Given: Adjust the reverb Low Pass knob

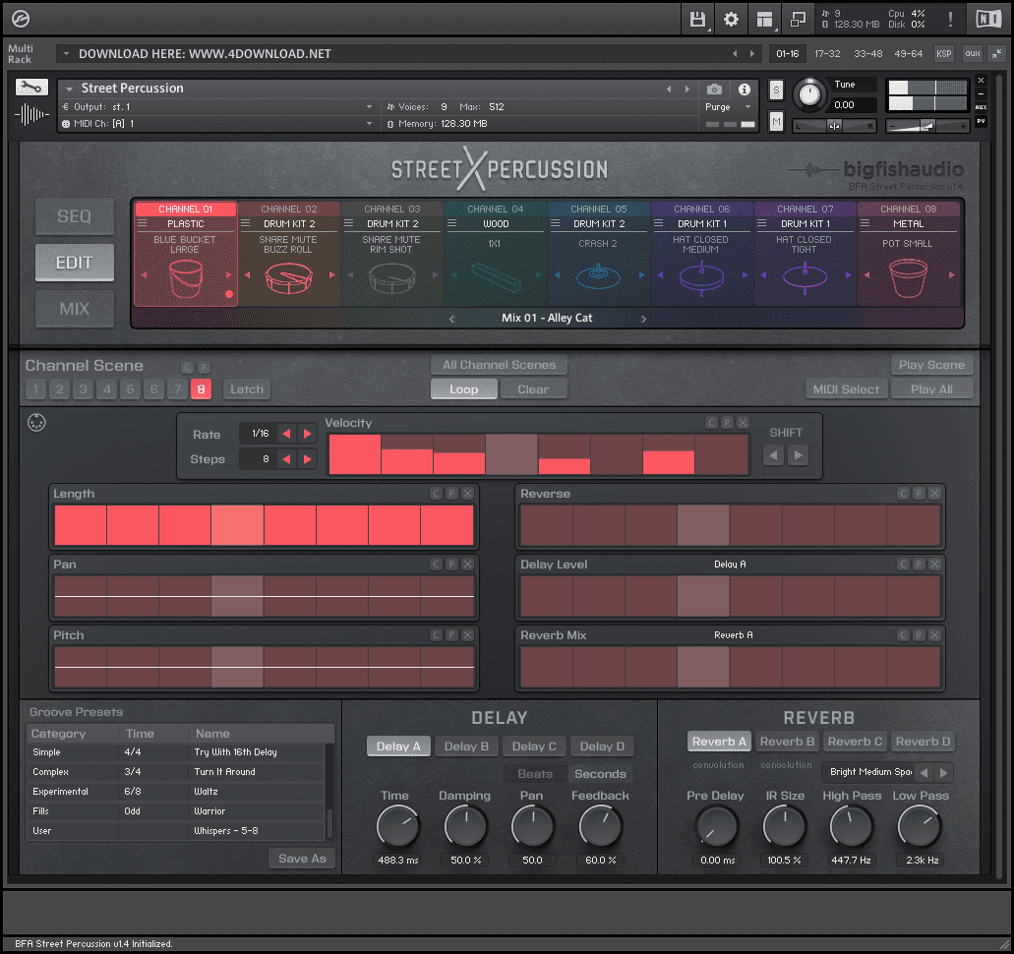Looking at the screenshot, I should pyautogui.click(x=919, y=826).
